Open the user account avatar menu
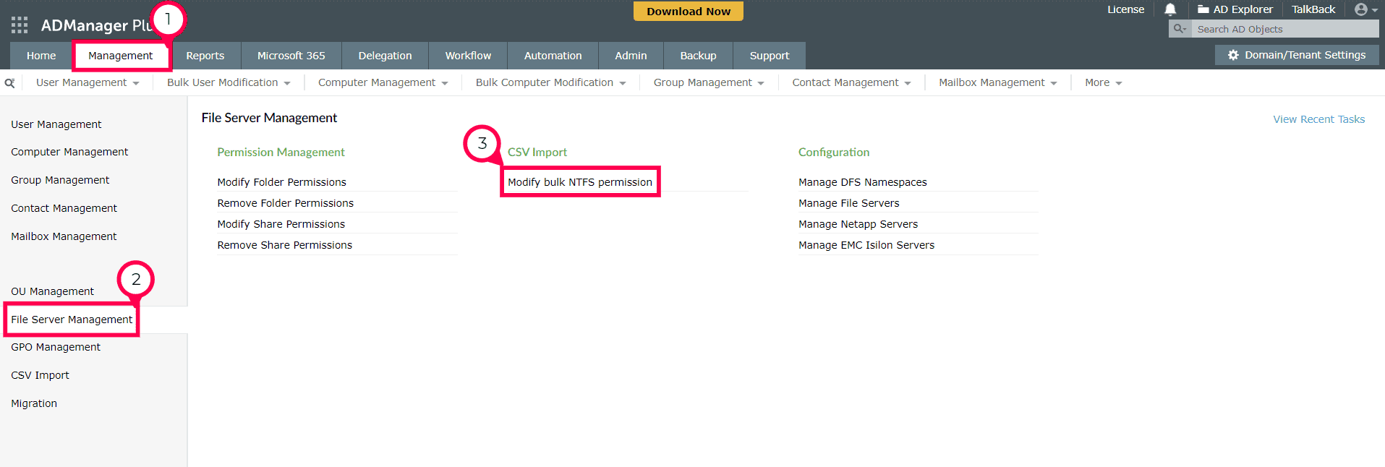This screenshot has width=1385, height=467. click(1366, 9)
